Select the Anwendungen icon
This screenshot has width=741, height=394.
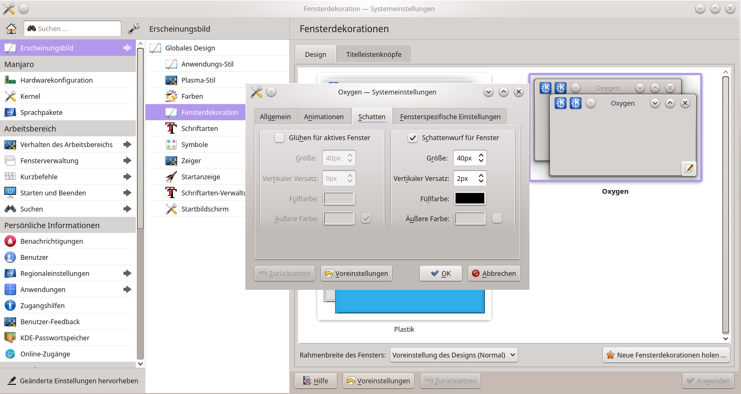(10, 289)
